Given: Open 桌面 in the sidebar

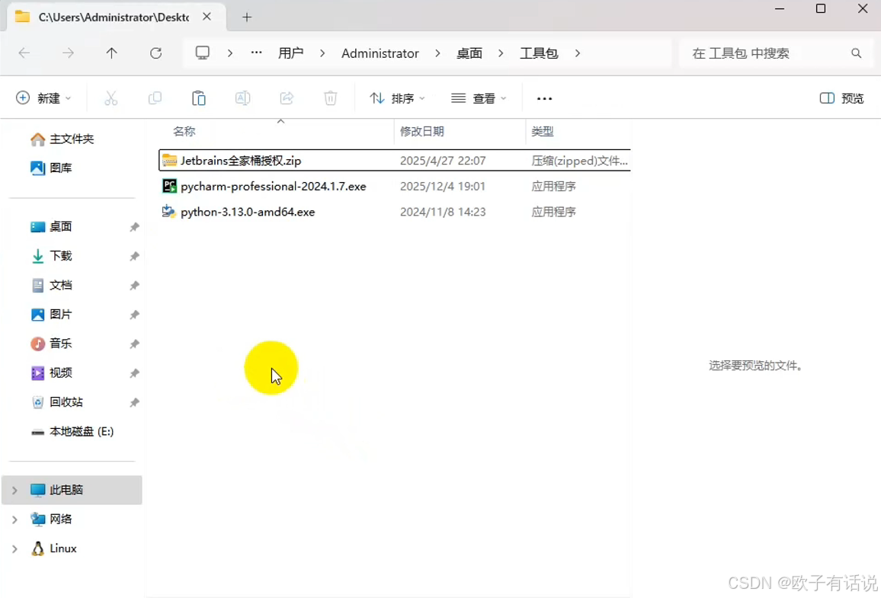Looking at the screenshot, I should coord(51,226).
